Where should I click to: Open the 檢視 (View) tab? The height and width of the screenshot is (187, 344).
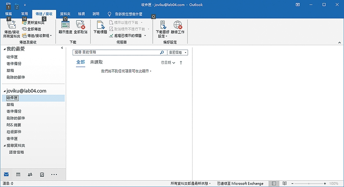[82, 14]
